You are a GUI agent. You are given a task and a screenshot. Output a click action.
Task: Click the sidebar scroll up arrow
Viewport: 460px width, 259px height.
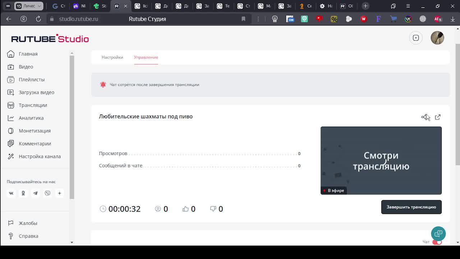72,53
